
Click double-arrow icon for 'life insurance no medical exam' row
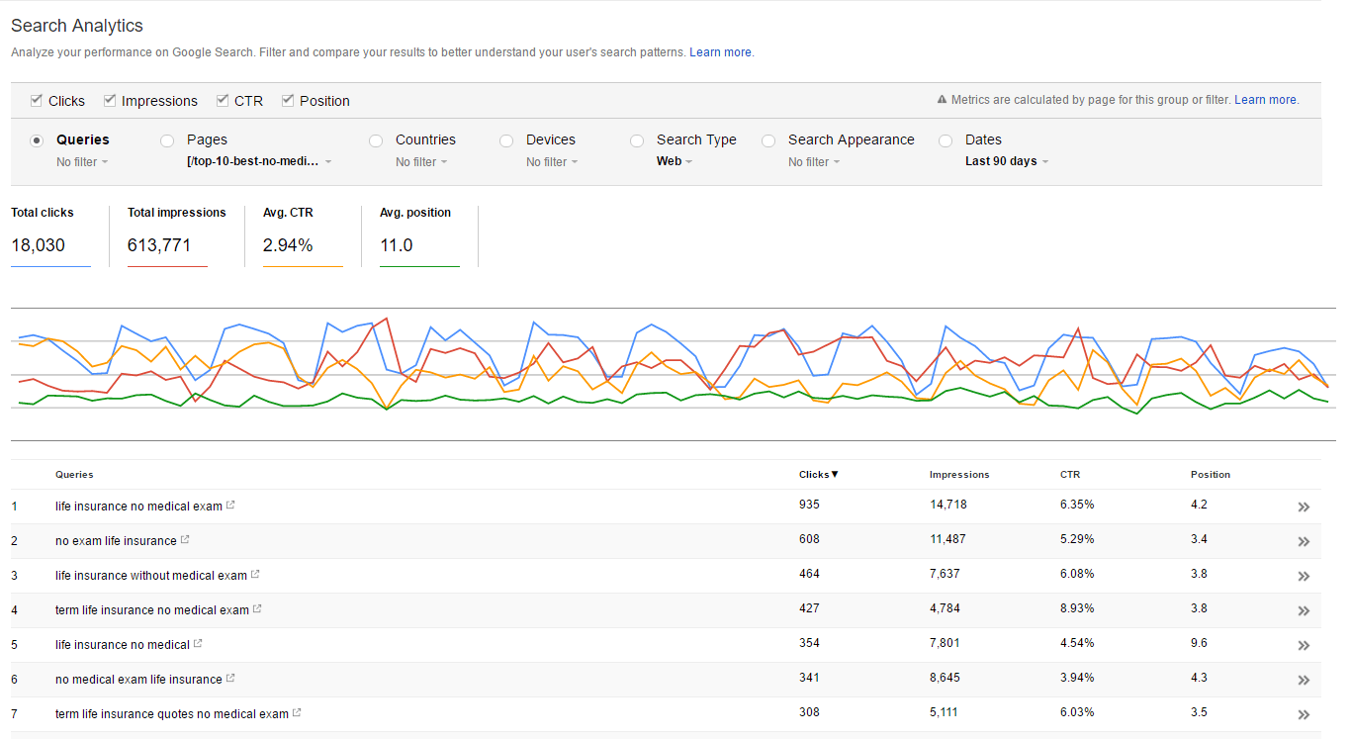[1304, 507]
